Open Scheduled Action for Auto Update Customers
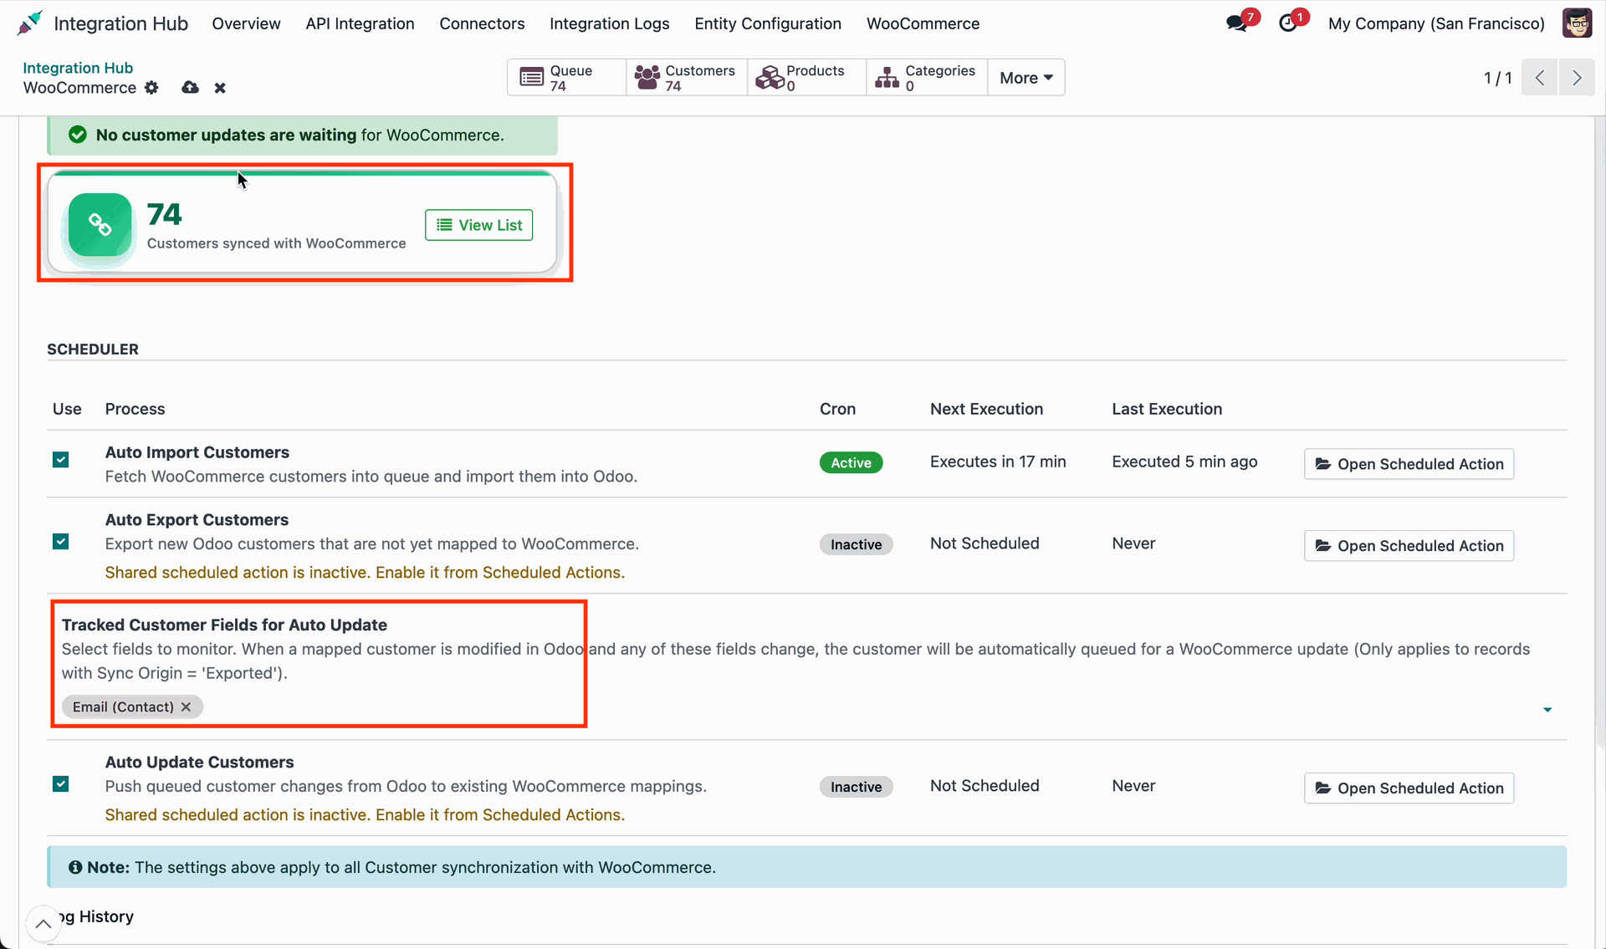Image resolution: width=1606 pixels, height=949 pixels. point(1409,788)
